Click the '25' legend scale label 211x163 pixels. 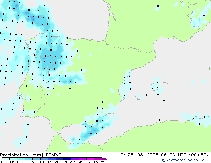[x=65, y=162]
